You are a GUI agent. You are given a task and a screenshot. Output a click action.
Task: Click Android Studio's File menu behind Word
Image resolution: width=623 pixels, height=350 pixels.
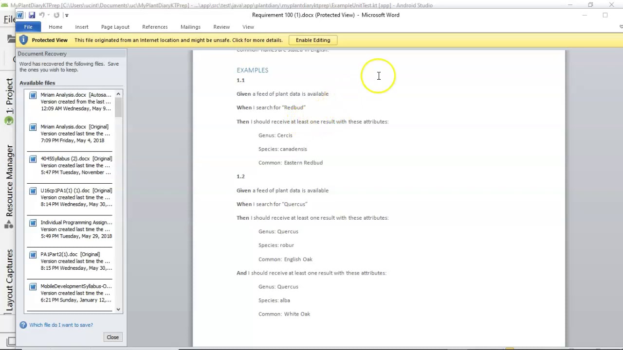point(9,19)
